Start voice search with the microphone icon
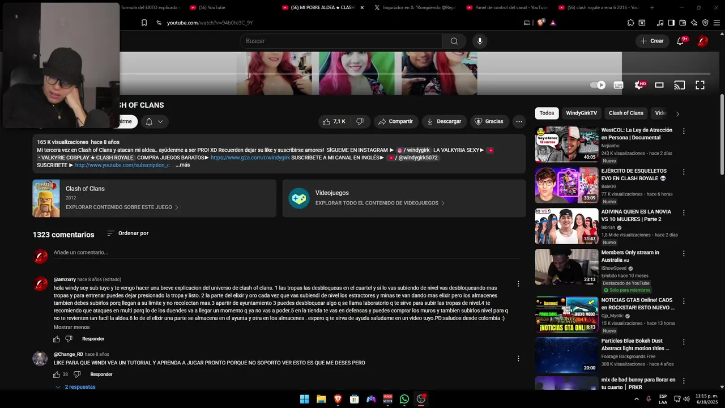725x408 pixels. [x=480, y=41]
